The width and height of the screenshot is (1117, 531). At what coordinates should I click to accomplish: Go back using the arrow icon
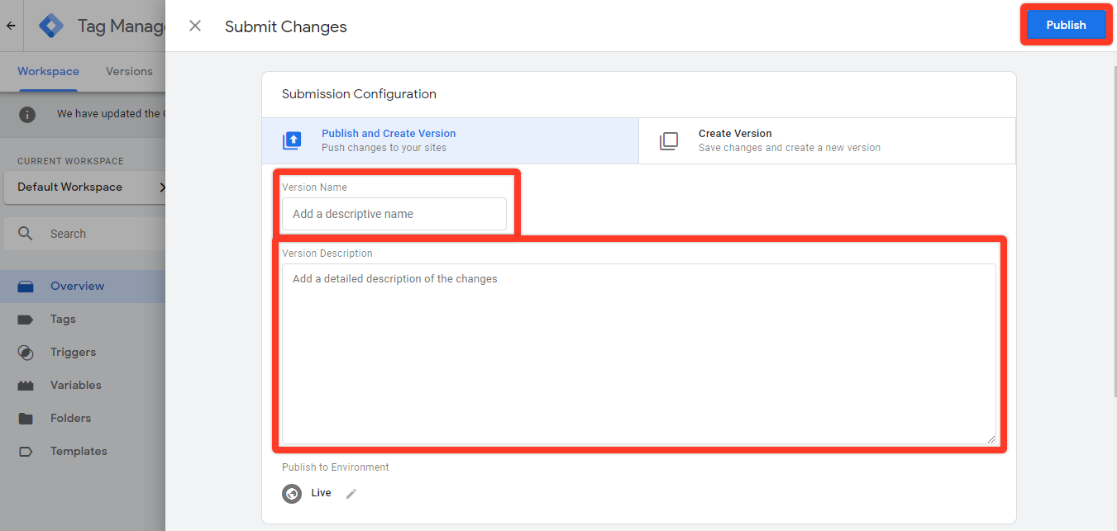11,26
